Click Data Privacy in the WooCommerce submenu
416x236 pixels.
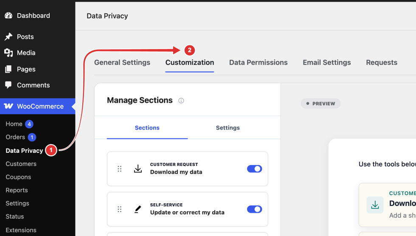point(25,151)
